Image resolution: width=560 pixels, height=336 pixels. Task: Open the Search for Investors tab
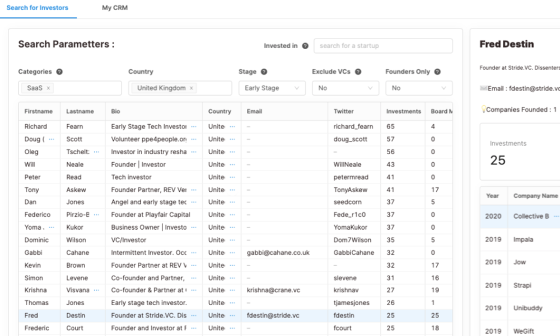(x=37, y=8)
